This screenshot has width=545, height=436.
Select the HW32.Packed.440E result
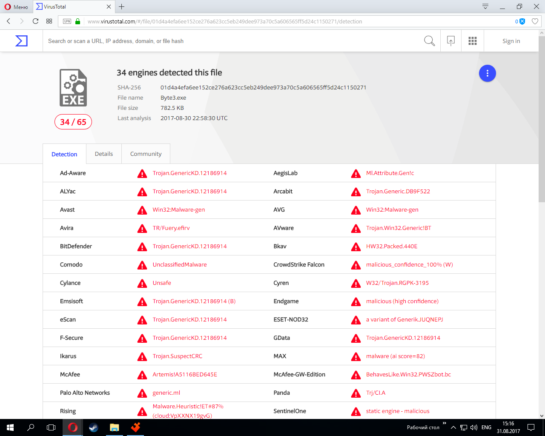point(392,246)
